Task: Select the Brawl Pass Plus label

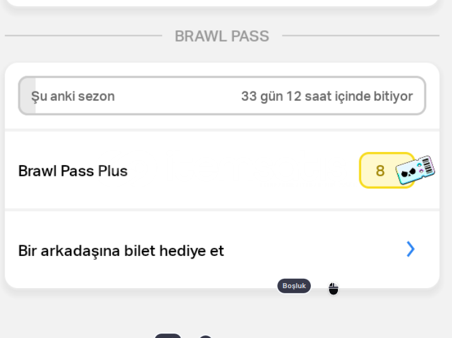Action: click(73, 171)
